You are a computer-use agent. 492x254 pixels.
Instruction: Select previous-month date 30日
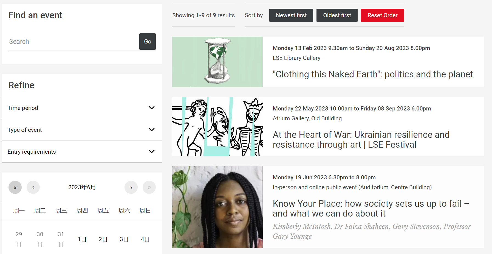point(40,239)
